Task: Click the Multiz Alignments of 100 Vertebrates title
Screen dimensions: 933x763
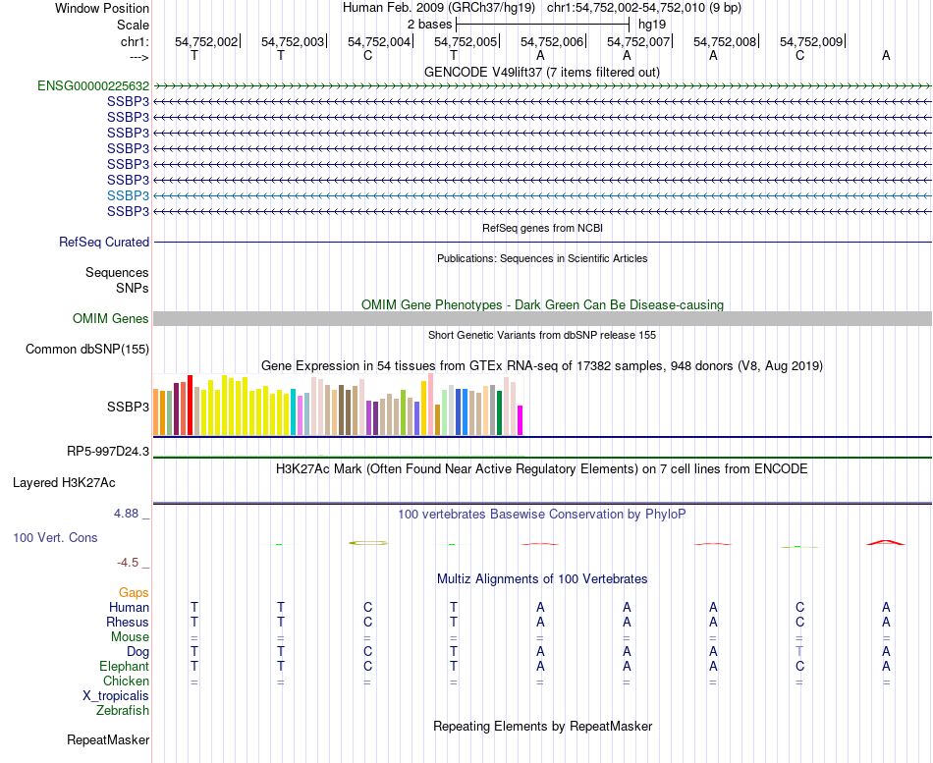Action: [542, 579]
